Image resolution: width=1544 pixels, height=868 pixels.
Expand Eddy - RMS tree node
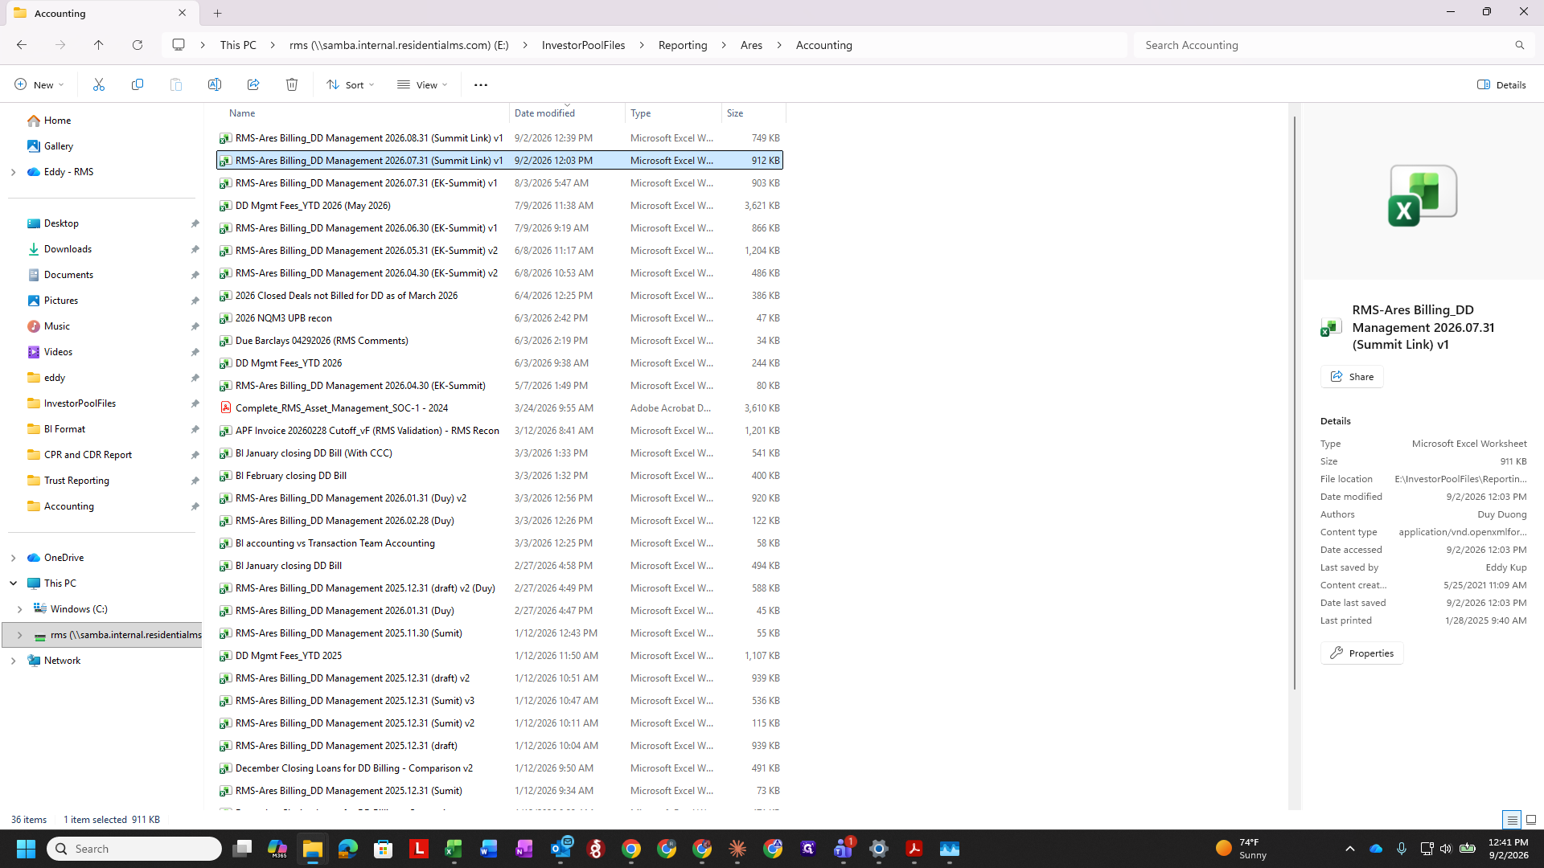coord(13,172)
